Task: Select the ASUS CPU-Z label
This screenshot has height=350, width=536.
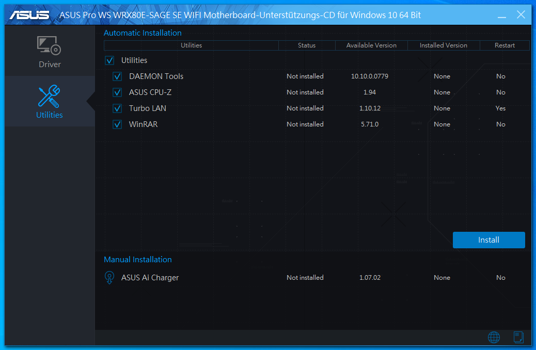Action: pyautogui.click(x=150, y=92)
